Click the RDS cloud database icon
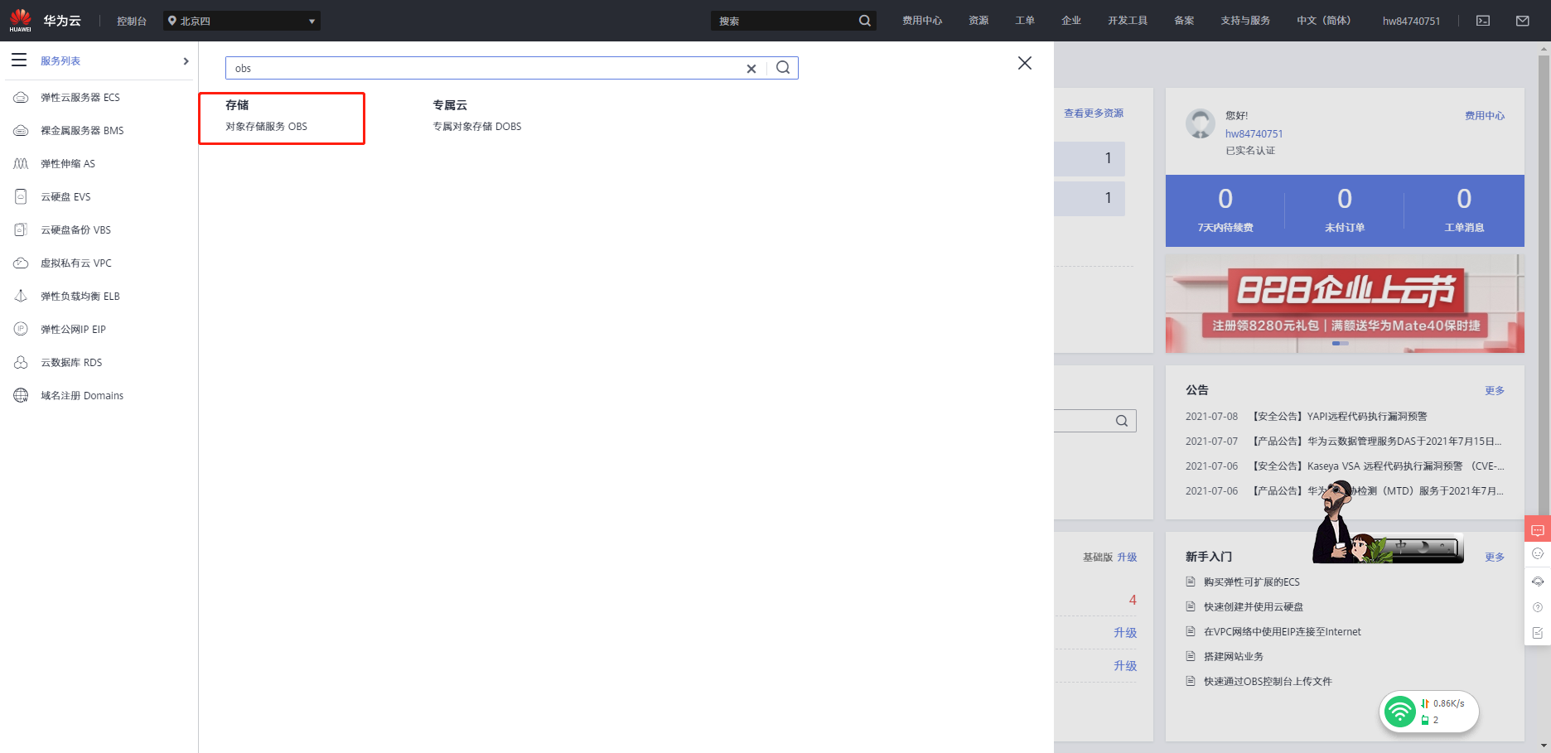 point(21,363)
